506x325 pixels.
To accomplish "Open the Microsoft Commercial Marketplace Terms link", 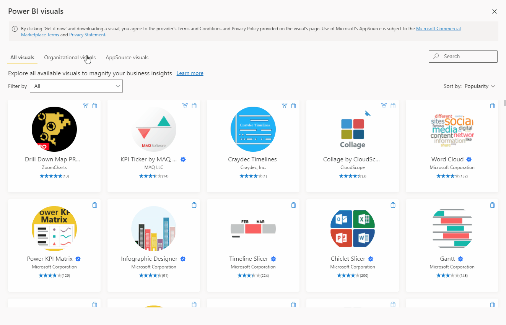I will coord(438,28).
